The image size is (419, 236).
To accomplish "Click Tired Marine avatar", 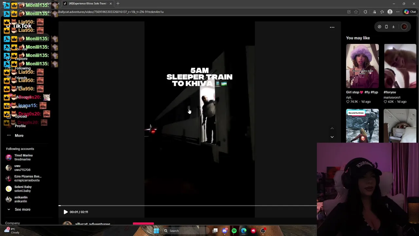I will pos(9,157).
